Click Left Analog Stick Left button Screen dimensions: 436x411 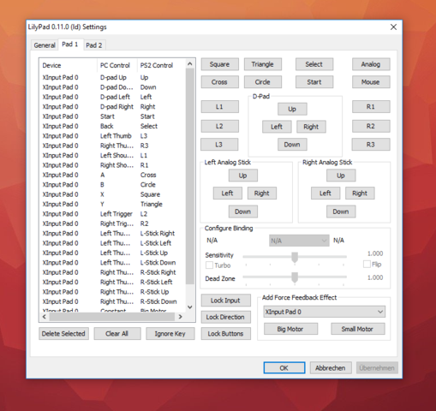(228, 194)
